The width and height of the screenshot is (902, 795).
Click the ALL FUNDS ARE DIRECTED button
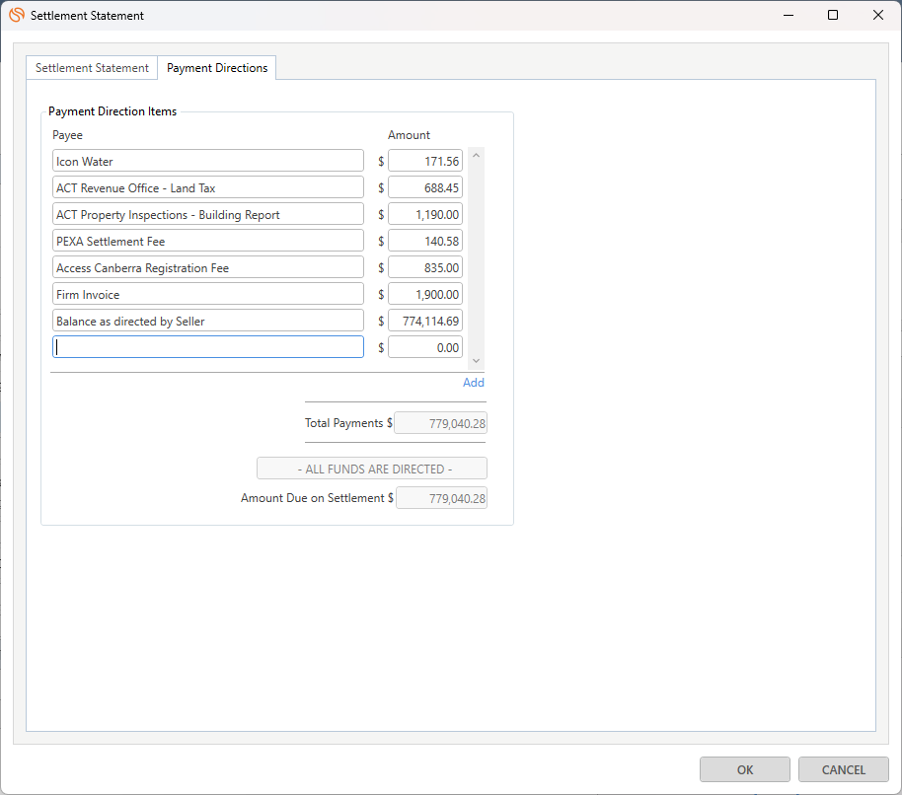(x=372, y=469)
